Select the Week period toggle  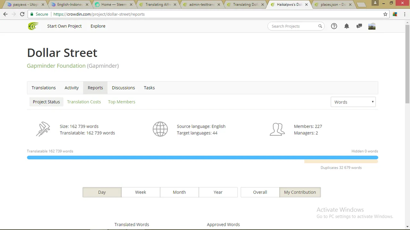click(x=141, y=192)
